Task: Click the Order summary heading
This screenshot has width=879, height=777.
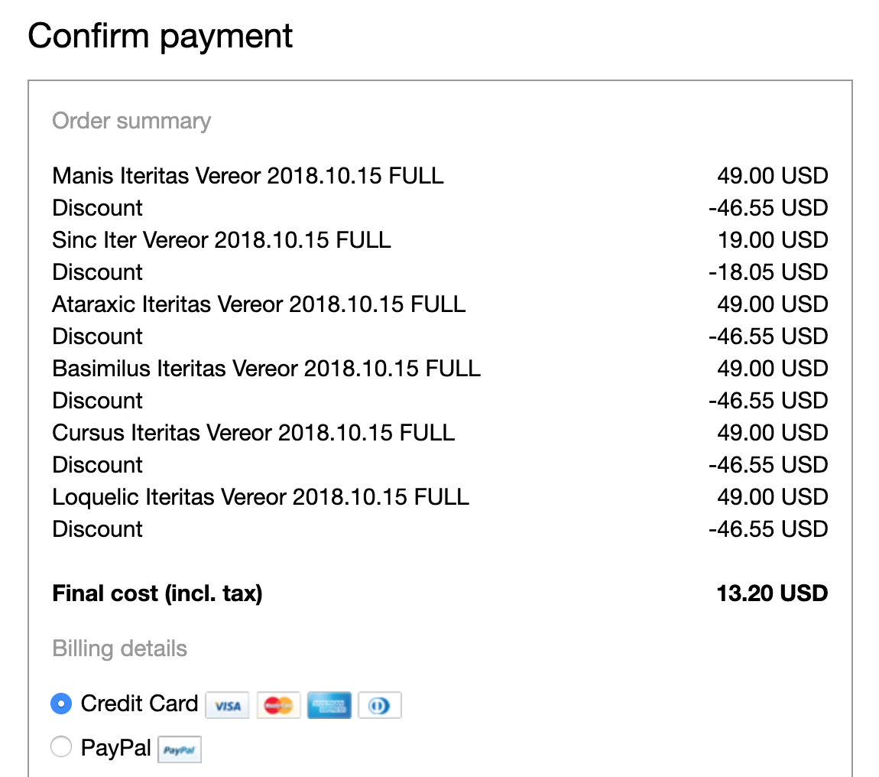Action: click(x=131, y=121)
